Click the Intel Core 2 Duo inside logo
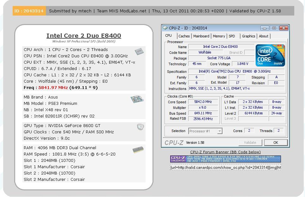 [270, 55]
